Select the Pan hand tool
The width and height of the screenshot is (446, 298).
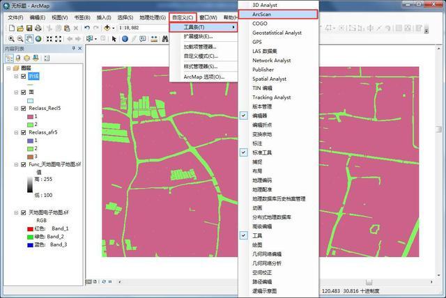click(x=29, y=39)
